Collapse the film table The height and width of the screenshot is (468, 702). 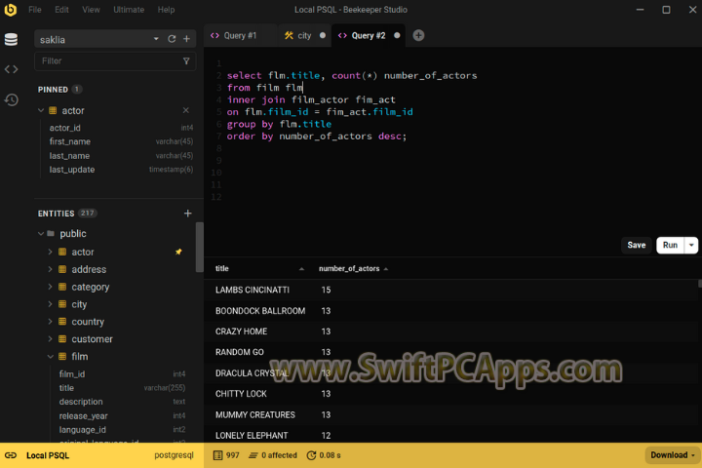(50, 357)
